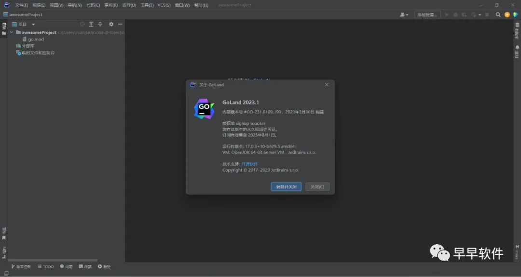Collapse the awesomeProject tree node

tap(12, 32)
